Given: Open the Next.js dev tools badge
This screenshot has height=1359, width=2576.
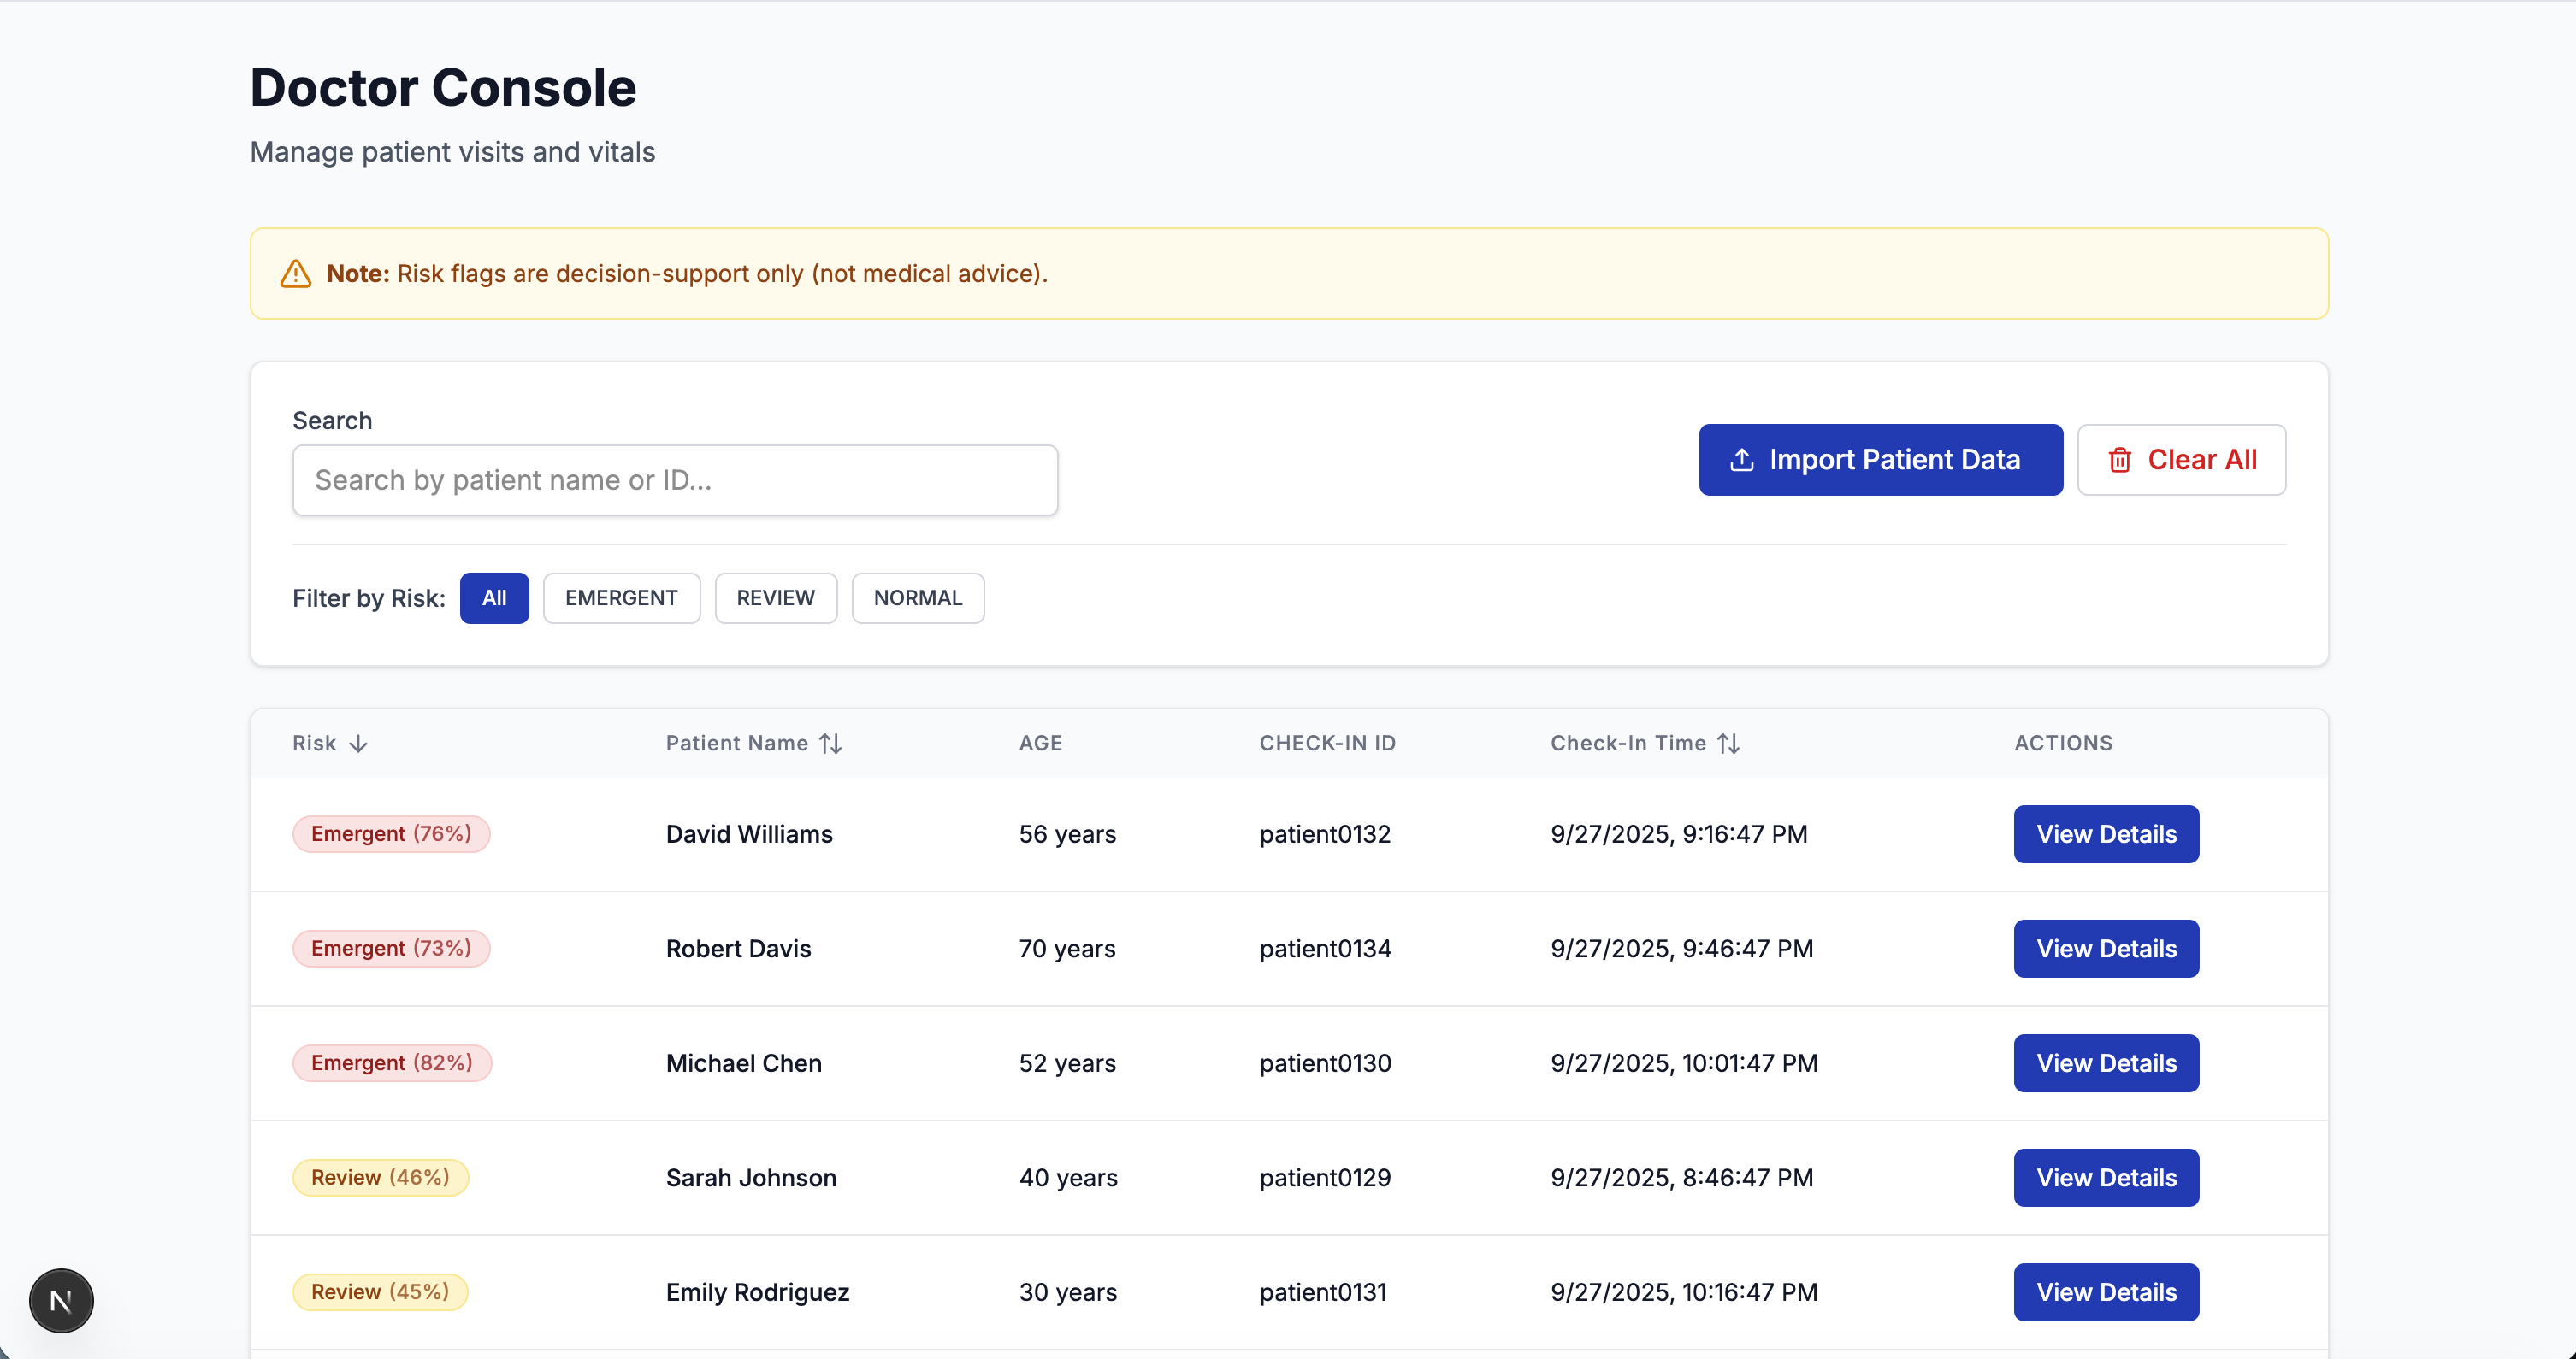Looking at the screenshot, I should coord(61,1301).
